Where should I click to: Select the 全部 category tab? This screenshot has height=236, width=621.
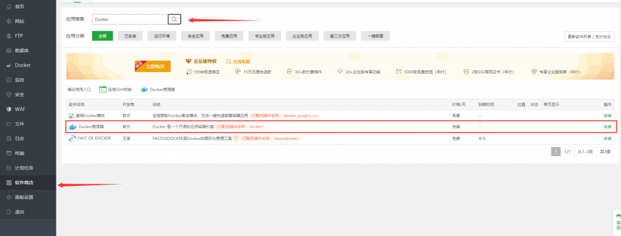[102, 36]
